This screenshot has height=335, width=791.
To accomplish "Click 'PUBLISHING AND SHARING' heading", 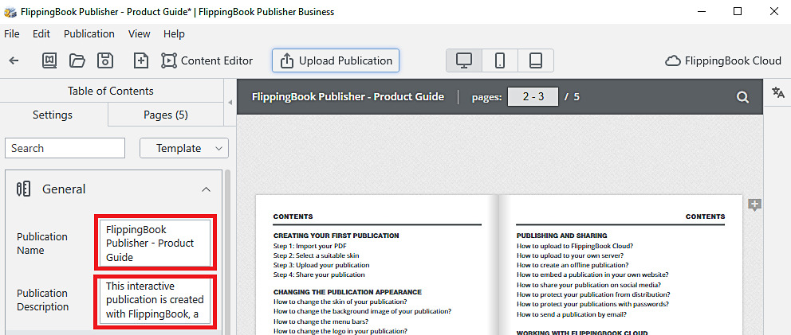I will tap(561, 236).
